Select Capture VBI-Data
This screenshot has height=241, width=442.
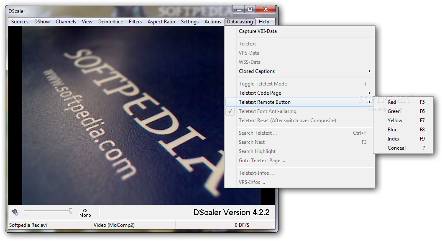300,31
